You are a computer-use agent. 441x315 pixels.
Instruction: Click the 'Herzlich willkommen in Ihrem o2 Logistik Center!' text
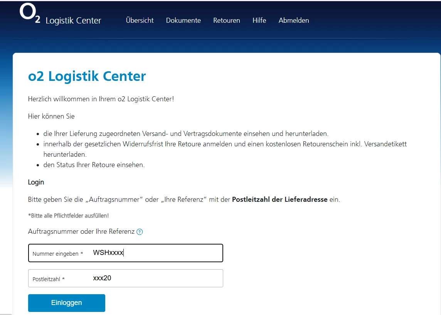[101, 99]
